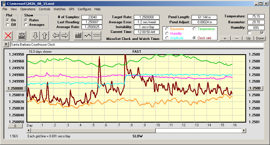The width and height of the screenshot is (270, 145).
Task: Open the View menu
Action: [14, 9]
